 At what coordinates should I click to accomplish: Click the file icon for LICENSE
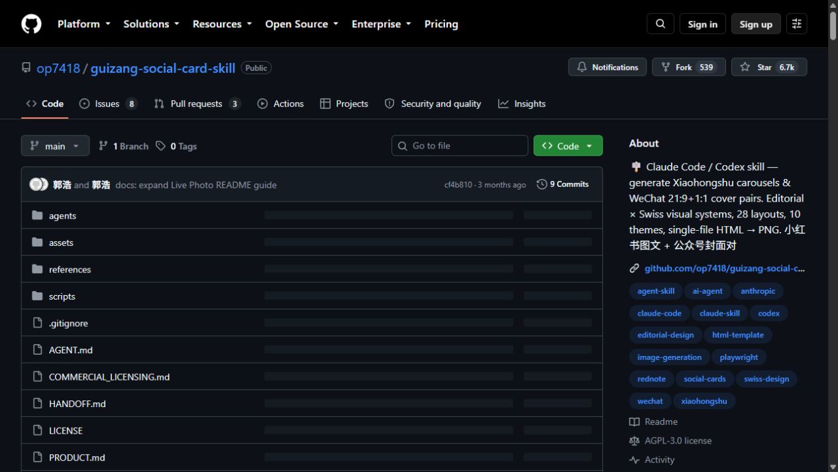click(38, 430)
